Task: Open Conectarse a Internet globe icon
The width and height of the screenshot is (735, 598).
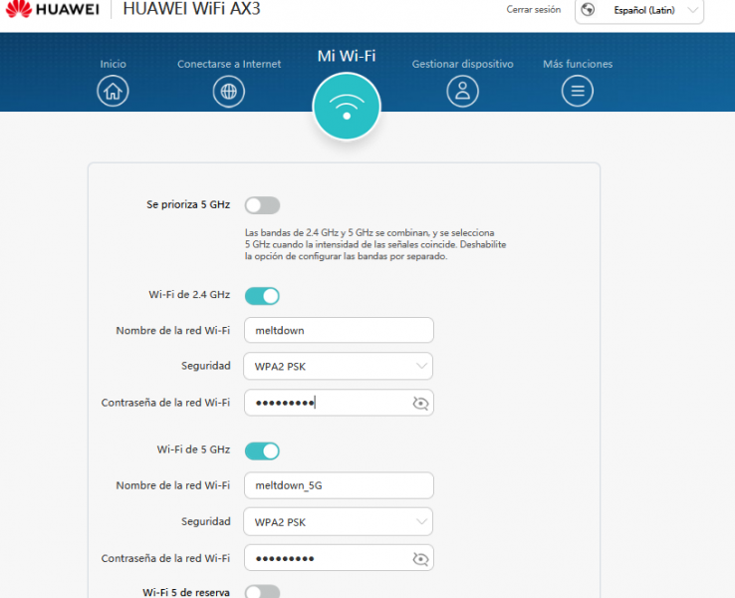Action: tap(229, 92)
